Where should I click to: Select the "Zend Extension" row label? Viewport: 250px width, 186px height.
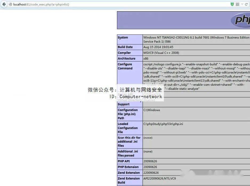point(129,173)
